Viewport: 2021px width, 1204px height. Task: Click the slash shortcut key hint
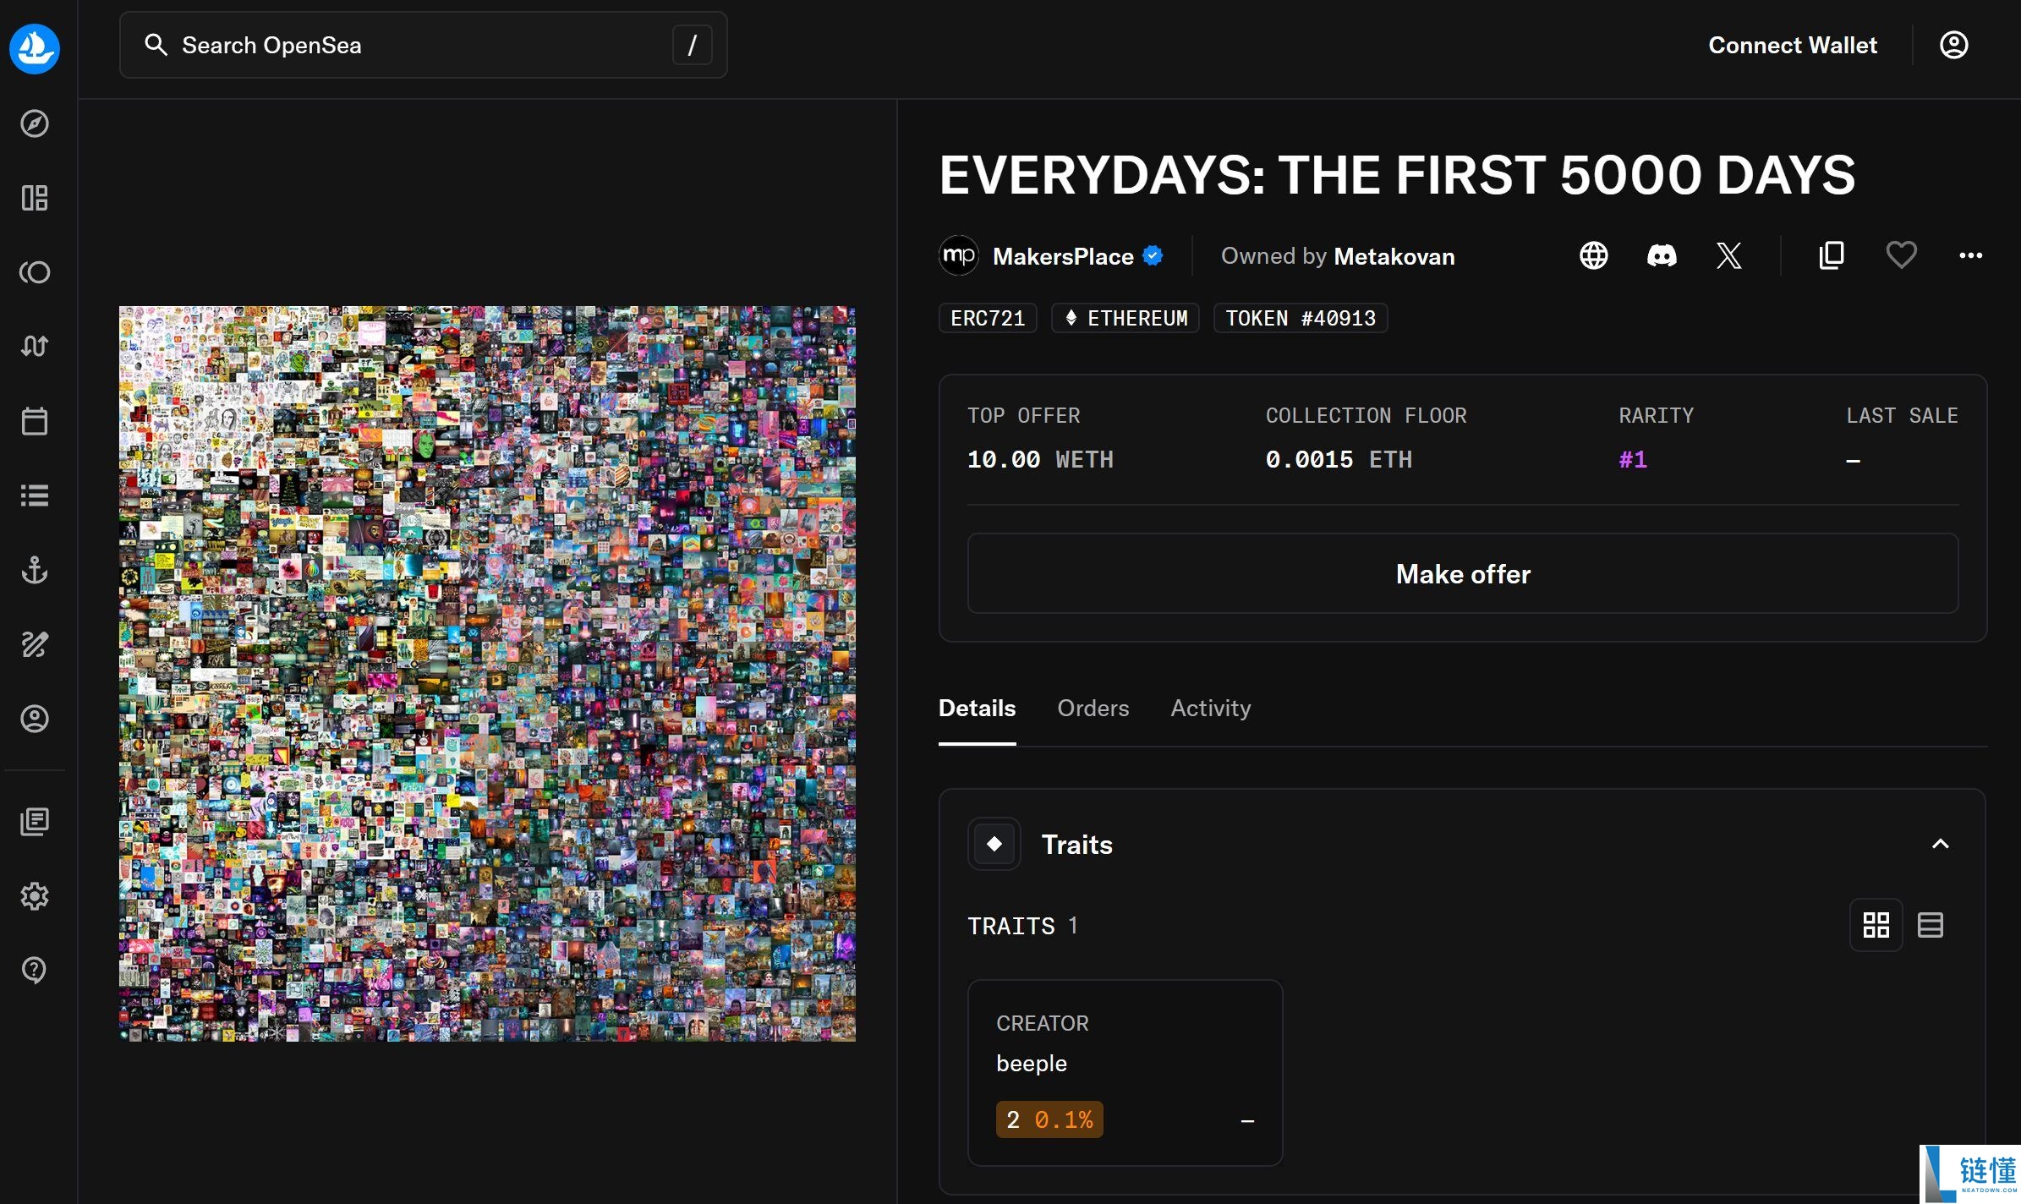pos(693,45)
